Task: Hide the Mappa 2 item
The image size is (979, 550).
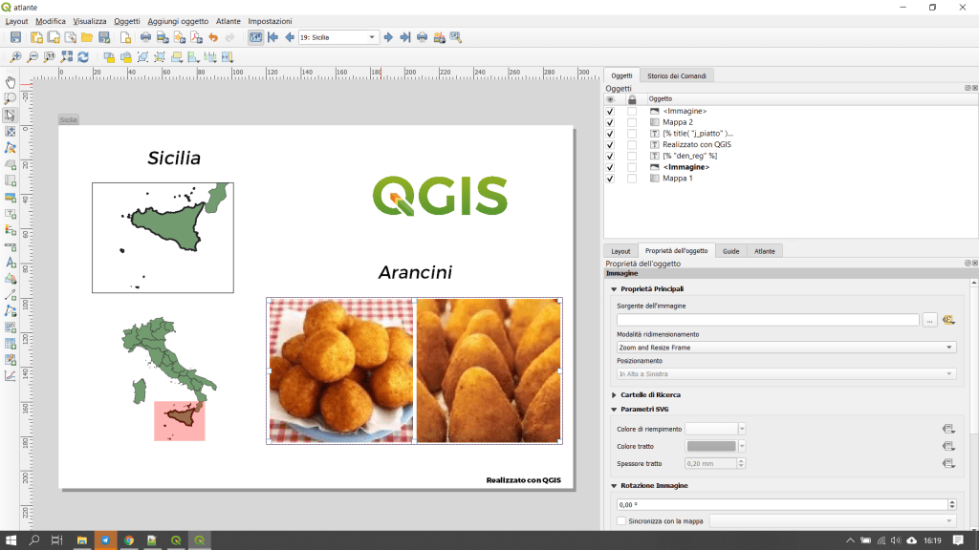Action: point(611,122)
